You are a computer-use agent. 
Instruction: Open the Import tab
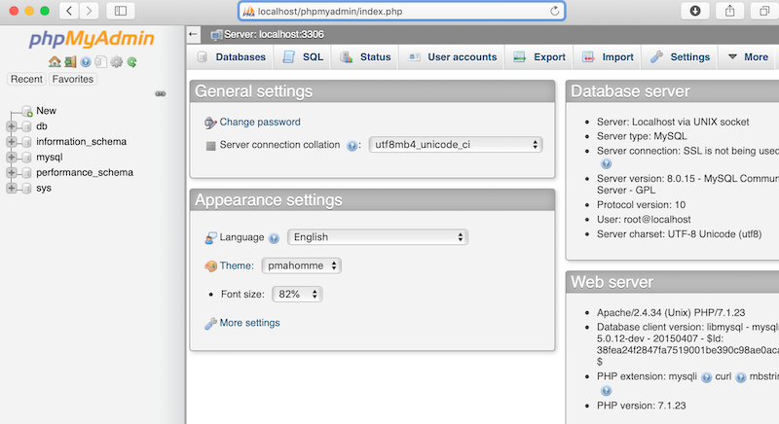tap(607, 57)
